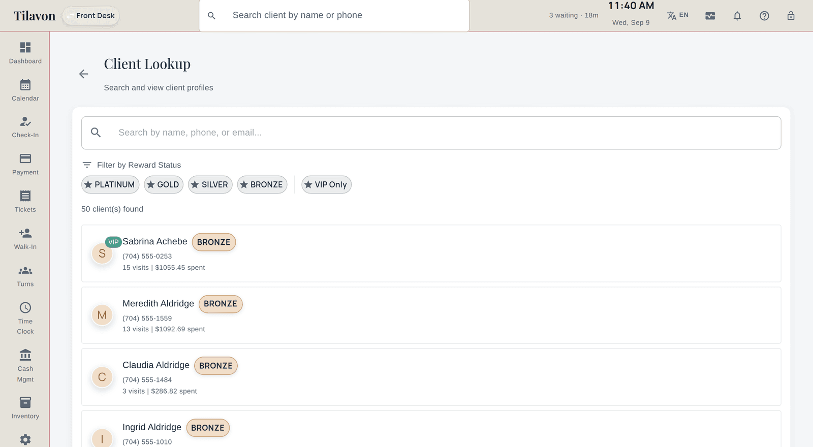Click the 11:40 AM clock display
The height and width of the screenshot is (447, 813).
[x=631, y=6]
